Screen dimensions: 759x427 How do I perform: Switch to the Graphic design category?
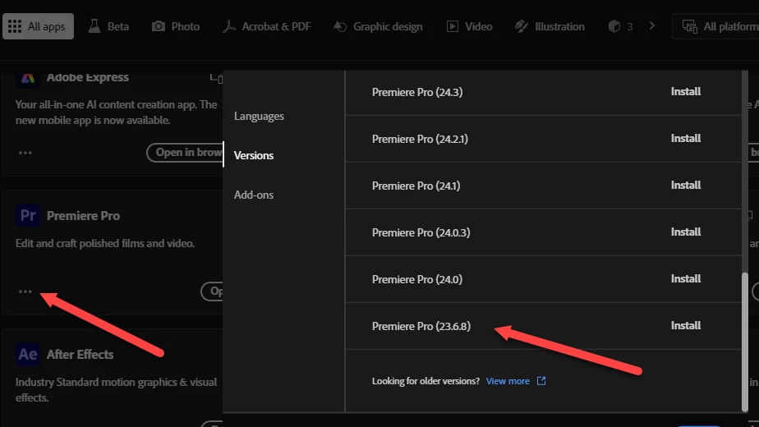click(x=378, y=26)
